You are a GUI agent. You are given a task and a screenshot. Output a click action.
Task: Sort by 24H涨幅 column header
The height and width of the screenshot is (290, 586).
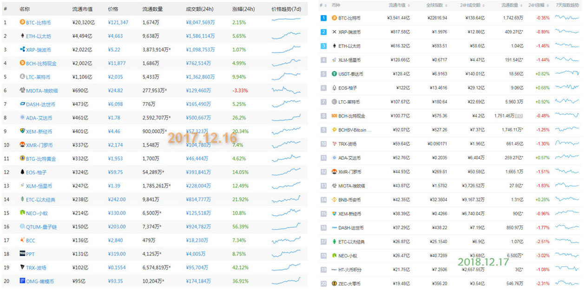538,5
